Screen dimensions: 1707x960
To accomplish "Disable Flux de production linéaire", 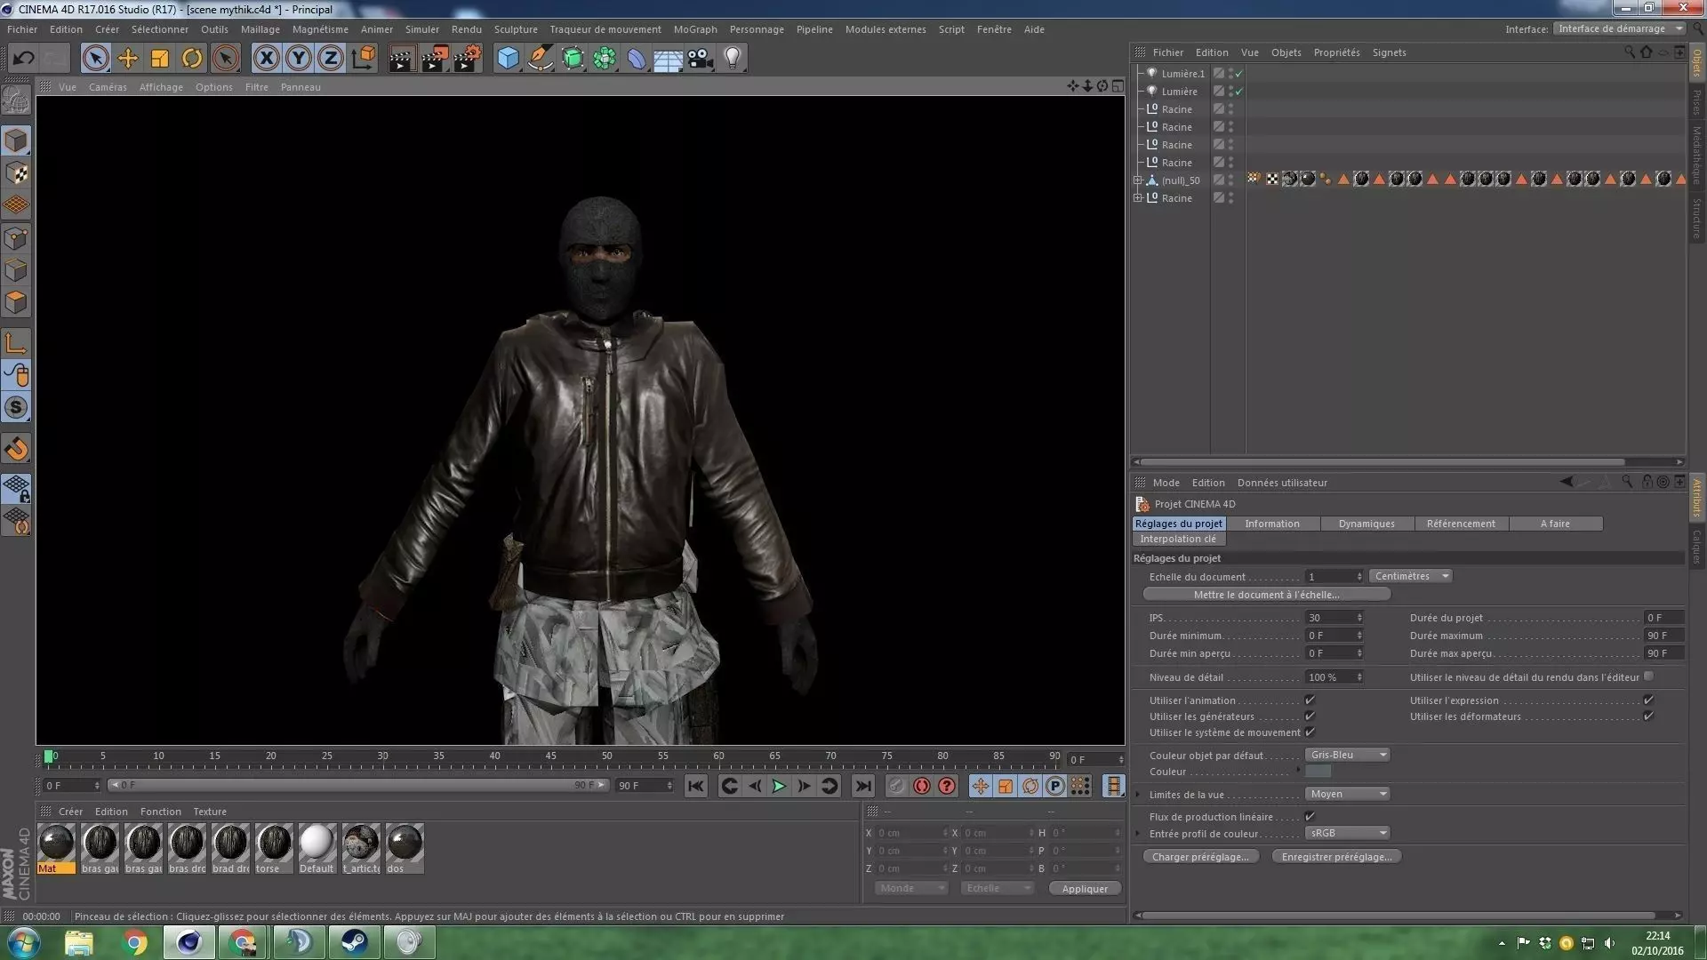I will click(1310, 817).
